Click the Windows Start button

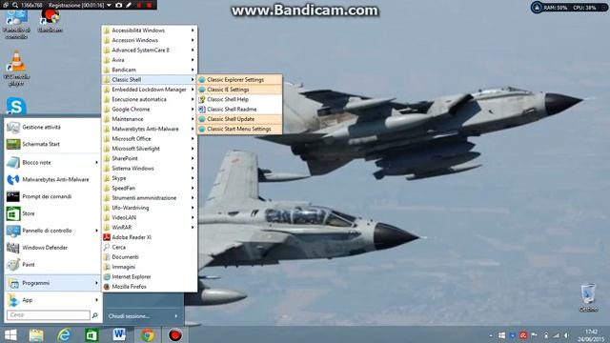pos(10,334)
